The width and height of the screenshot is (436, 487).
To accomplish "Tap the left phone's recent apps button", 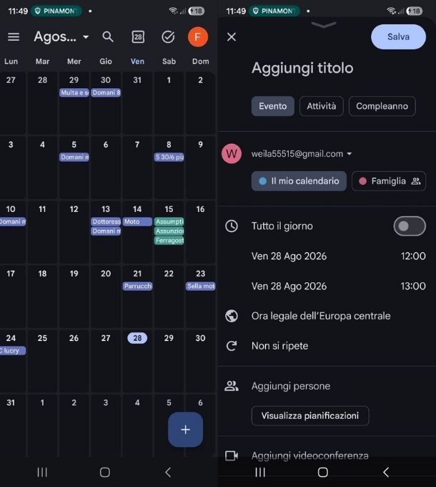I will coord(42,473).
